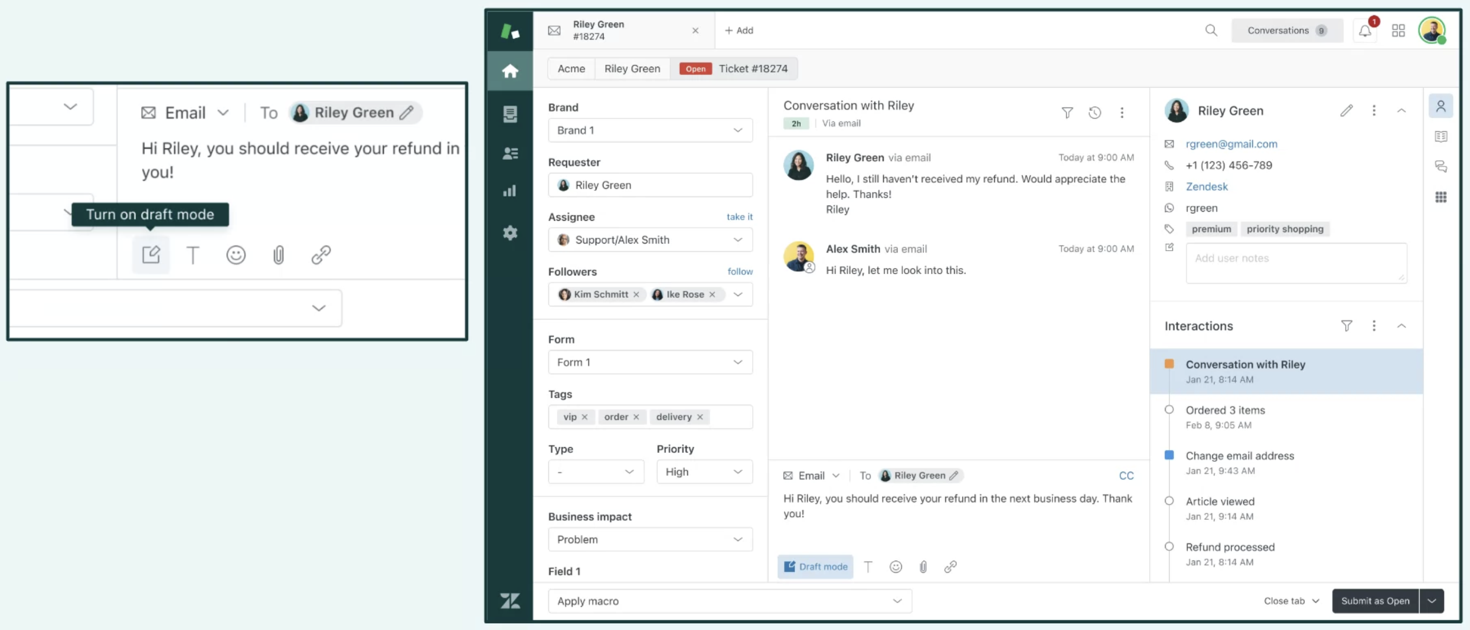Filter the conversation with funnel icon

pyautogui.click(x=1067, y=112)
